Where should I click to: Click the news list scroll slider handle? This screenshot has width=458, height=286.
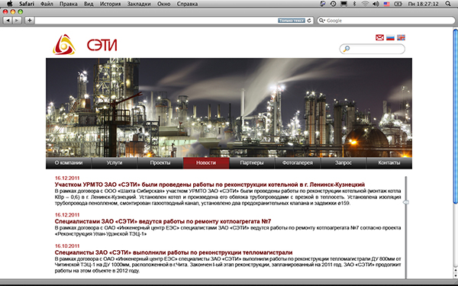(406, 202)
